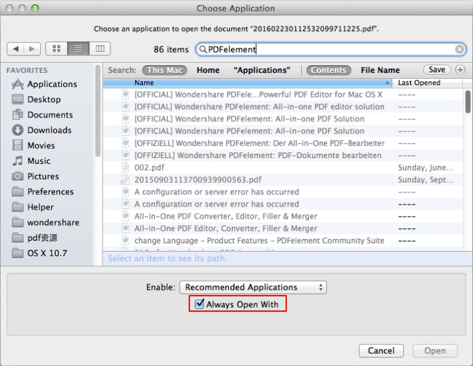Screen dimensions: 473x366
Task: Switch to icon grid view
Action: click(x=56, y=48)
